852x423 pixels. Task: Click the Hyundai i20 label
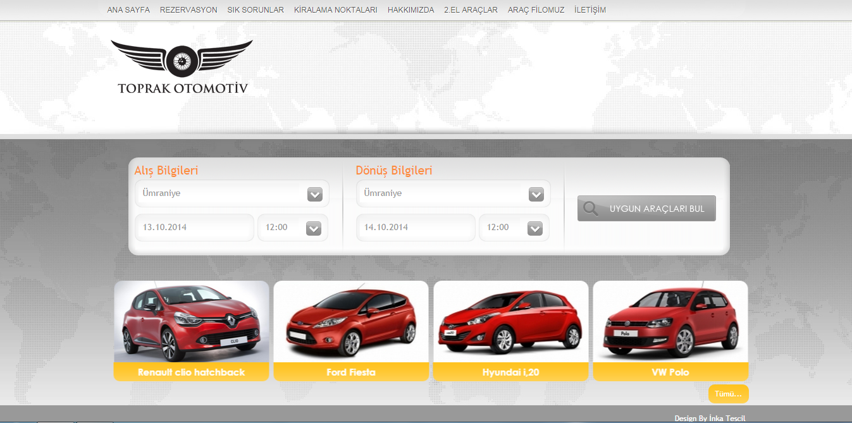pos(510,372)
